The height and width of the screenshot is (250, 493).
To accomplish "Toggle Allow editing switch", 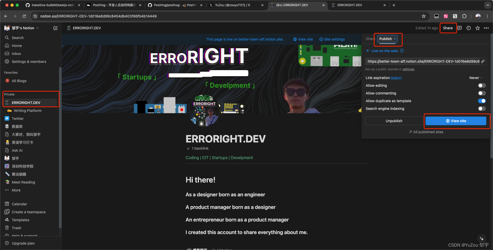I will tap(482, 86).
